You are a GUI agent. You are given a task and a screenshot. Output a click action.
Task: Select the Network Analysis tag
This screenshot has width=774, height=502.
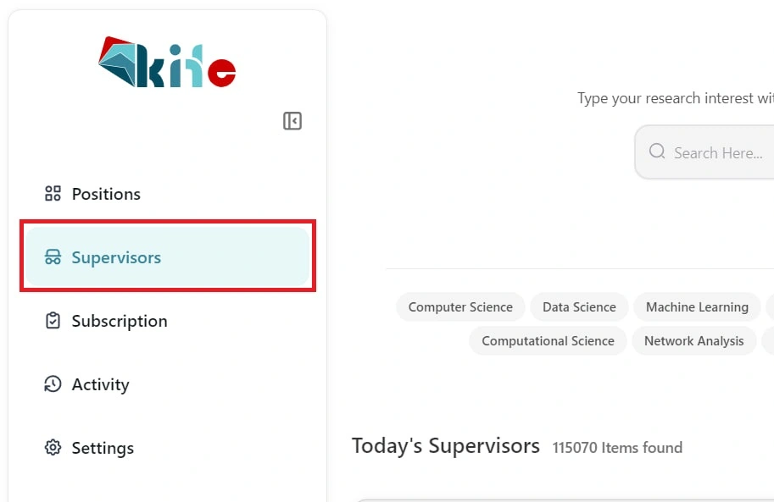pos(693,341)
